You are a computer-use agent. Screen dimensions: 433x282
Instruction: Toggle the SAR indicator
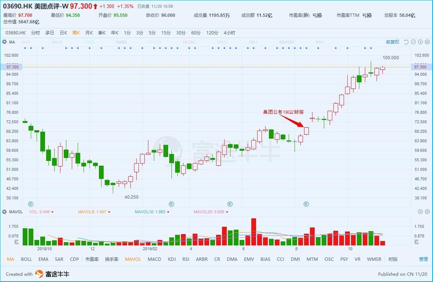(59, 259)
